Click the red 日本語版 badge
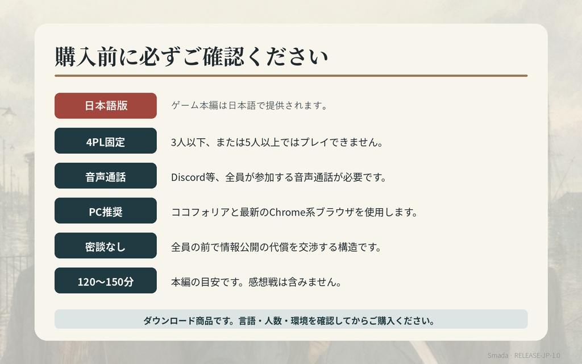Image resolution: width=582 pixels, height=364 pixels. (x=105, y=106)
